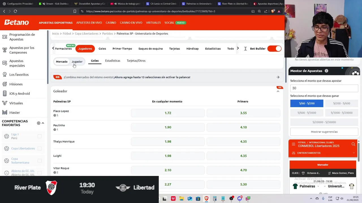Screen dimensions: 362x203
Task: Go to Copa Libertadores breadcrumb link
Action: [x=87, y=34]
